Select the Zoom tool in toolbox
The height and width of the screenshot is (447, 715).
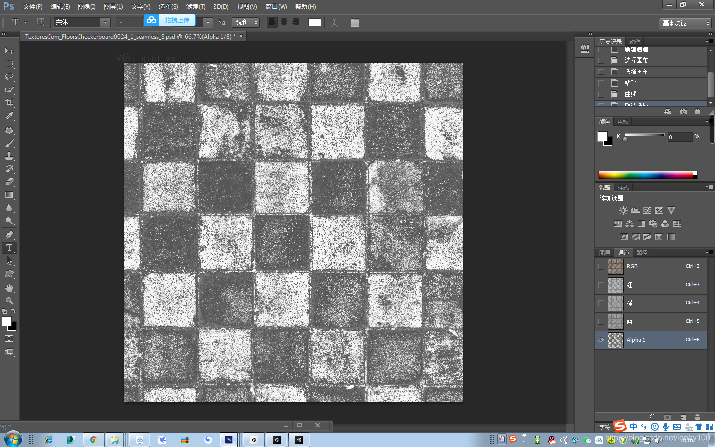(9, 301)
